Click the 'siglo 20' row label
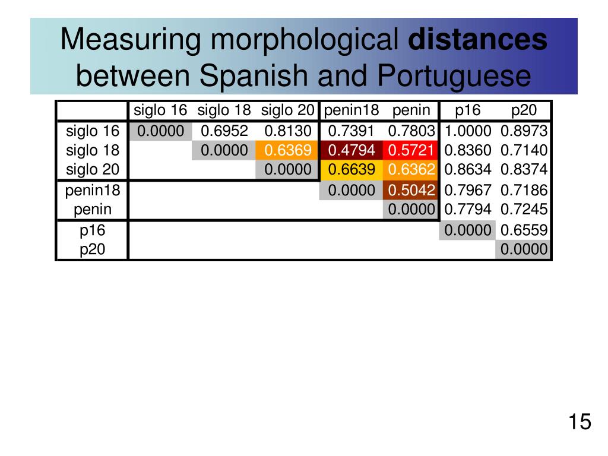608x456 pixels. click(93, 170)
